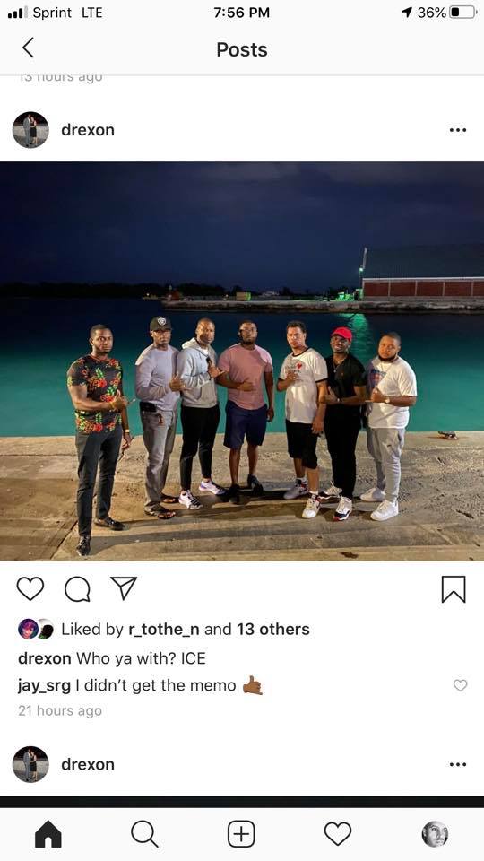The width and height of the screenshot is (484, 861).
Task: Save post using bookmark icon
Action: click(454, 589)
